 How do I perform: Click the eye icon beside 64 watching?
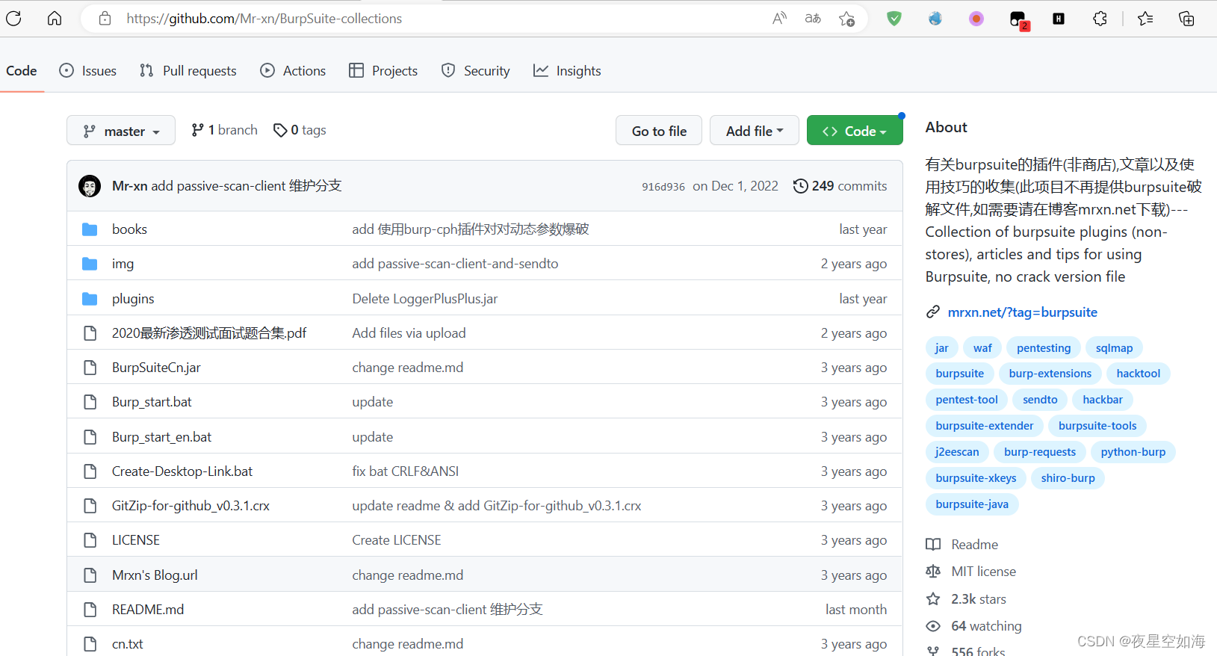coord(933,626)
